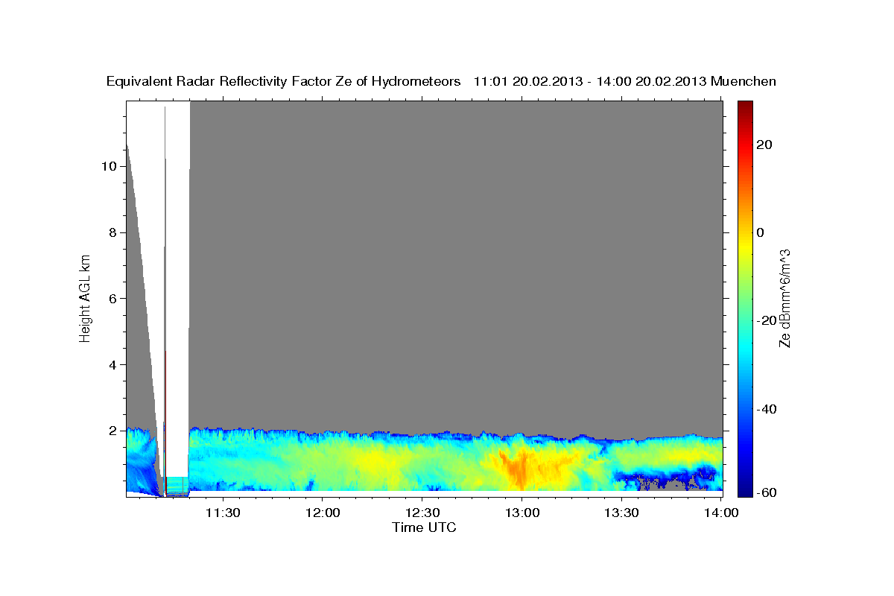Click the height tick label 6
The image size is (894, 596).
point(111,299)
